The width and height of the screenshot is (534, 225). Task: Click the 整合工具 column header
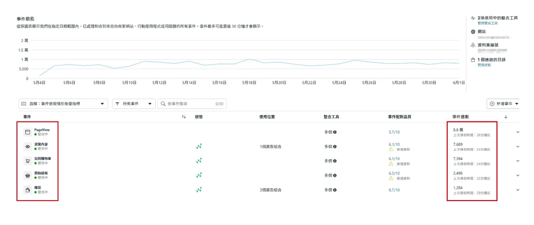(x=332, y=117)
